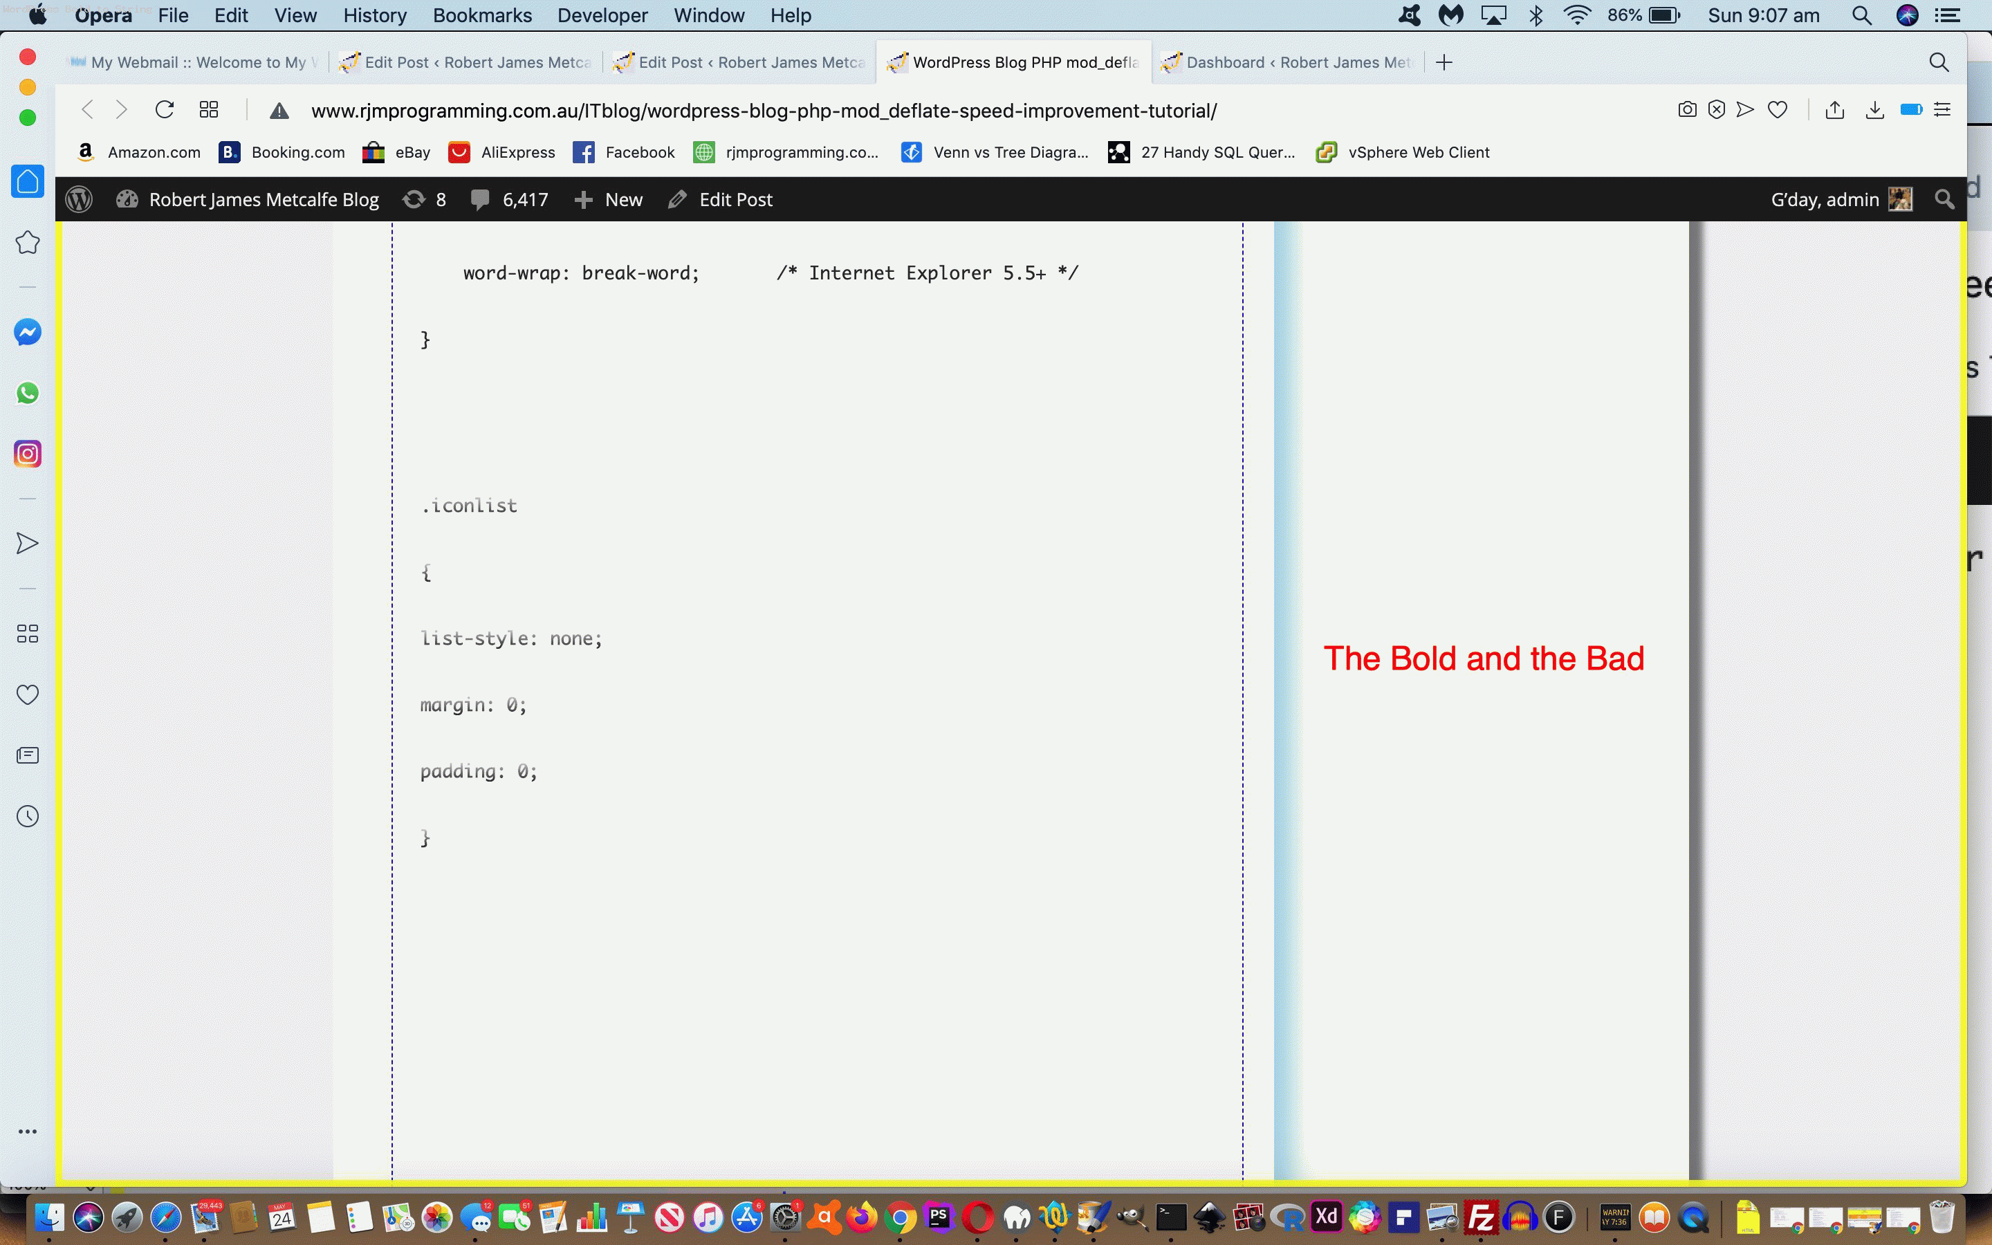This screenshot has height=1245, width=1992.
Task: Open WhatsApp in the Opera sidebar
Action: click(x=27, y=393)
